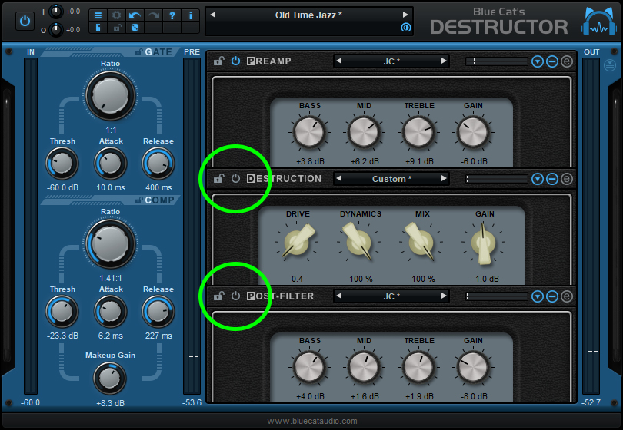Screen dimensions: 623x430
Task: Select next preset after Old Time Jazz
Action: [405, 15]
